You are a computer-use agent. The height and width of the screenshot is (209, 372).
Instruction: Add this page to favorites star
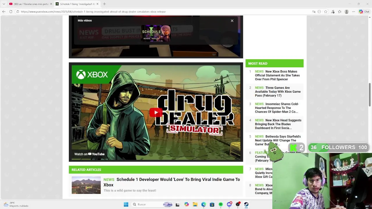click(326, 12)
